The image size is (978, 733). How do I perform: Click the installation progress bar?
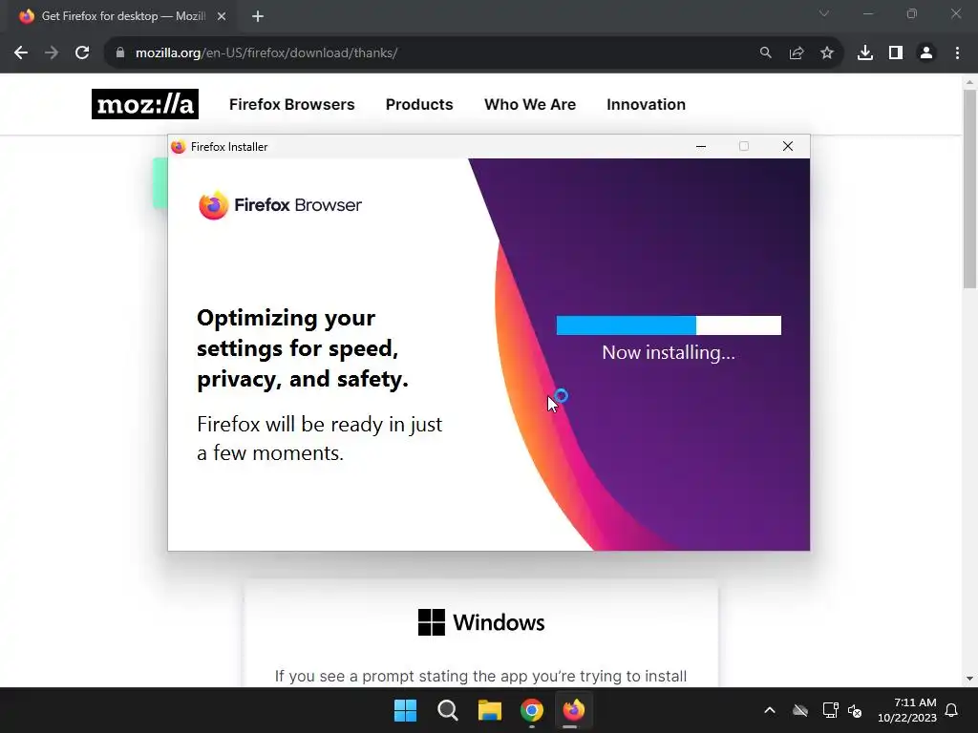tap(669, 325)
